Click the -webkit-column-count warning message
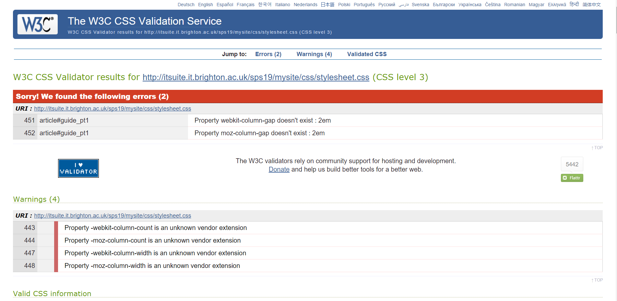 click(x=156, y=228)
